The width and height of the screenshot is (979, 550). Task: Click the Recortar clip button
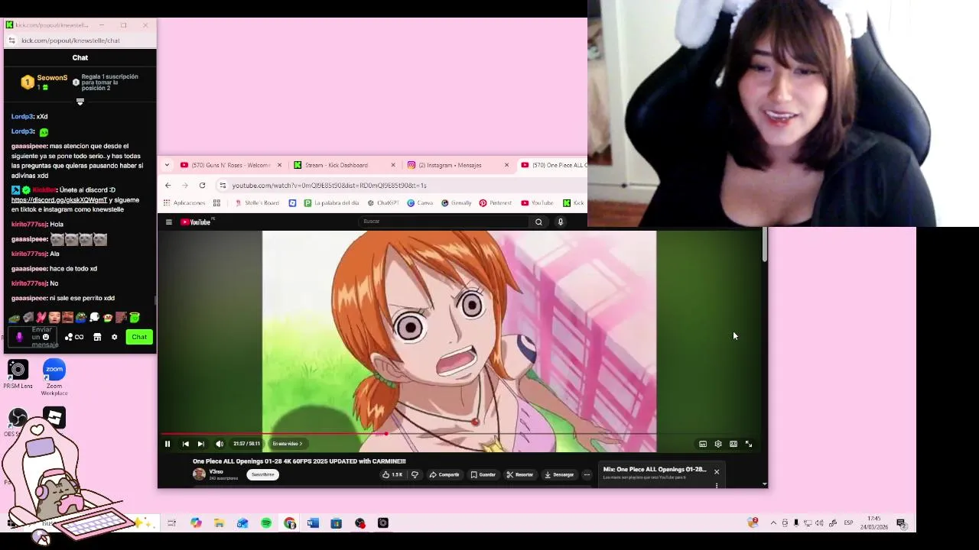pyautogui.click(x=520, y=474)
